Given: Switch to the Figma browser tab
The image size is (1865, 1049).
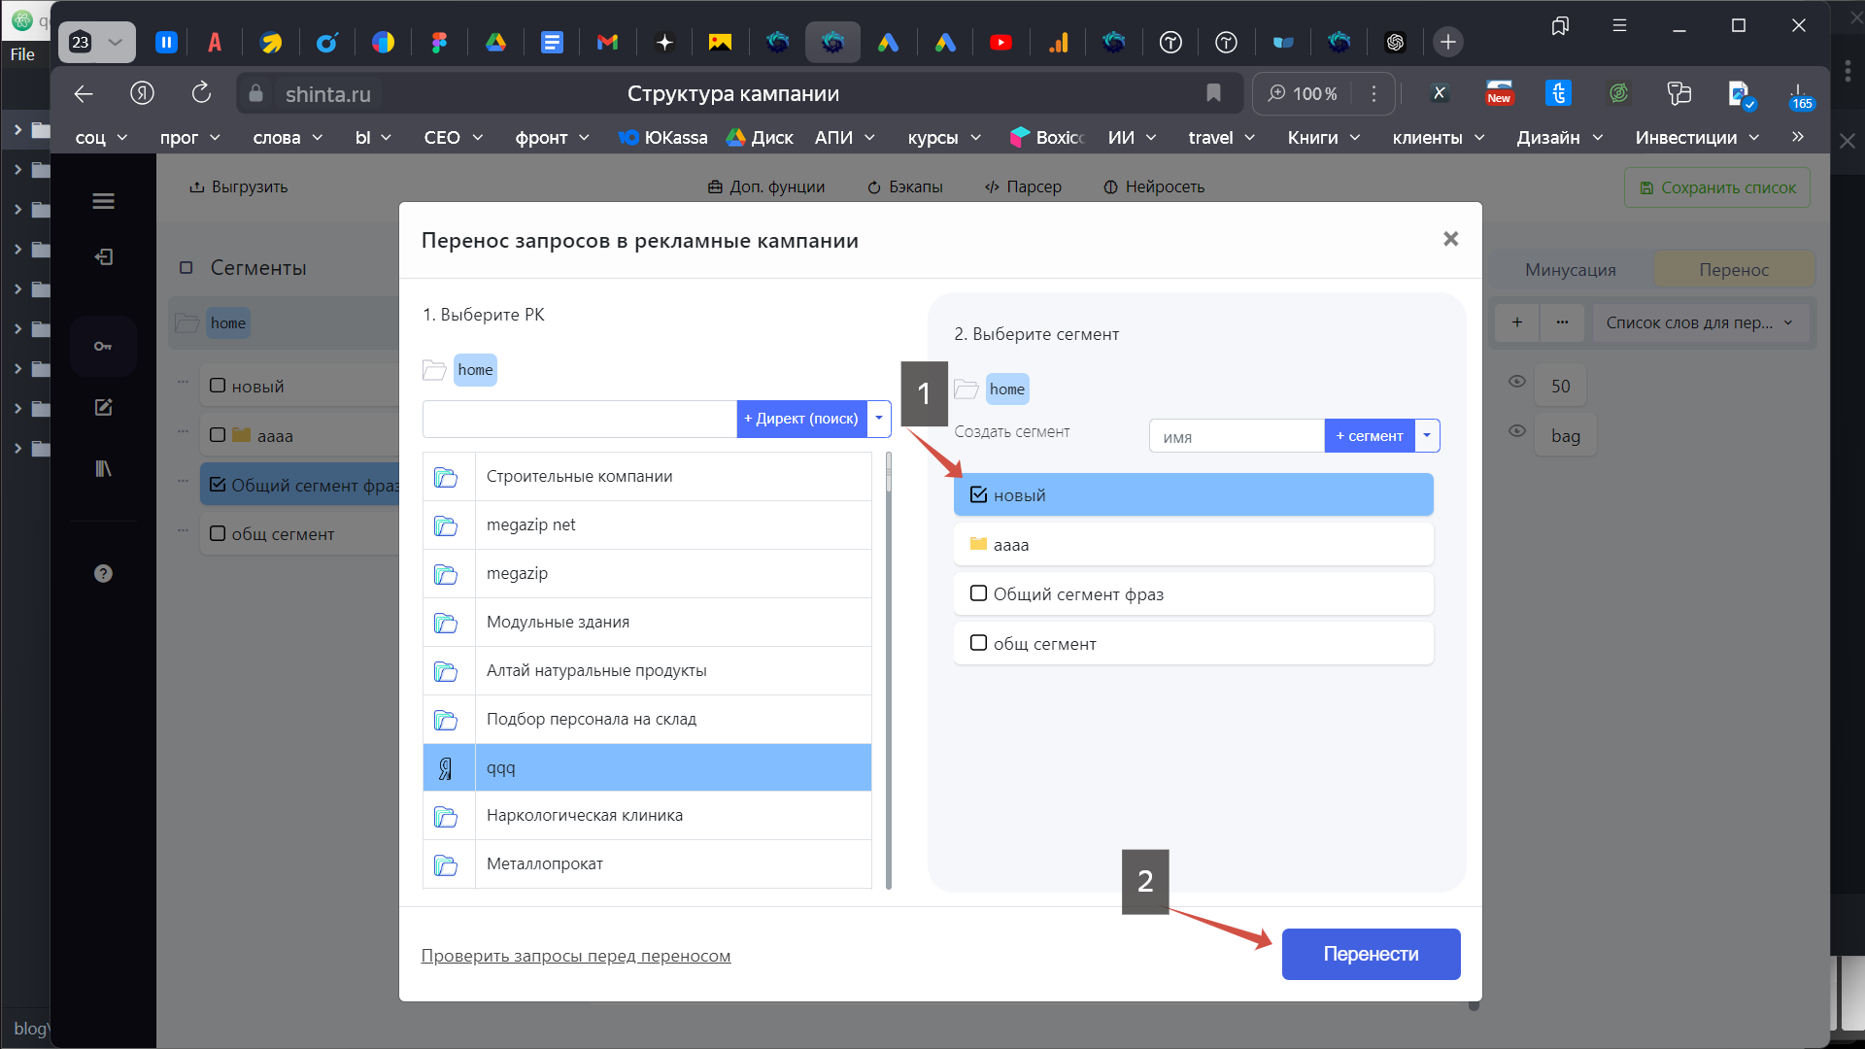Looking at the screenshot, I should (439, 42).
